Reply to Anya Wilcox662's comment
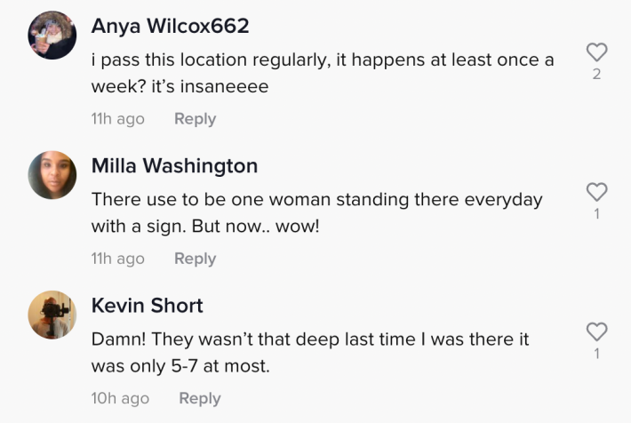 (x=195, y=118)
